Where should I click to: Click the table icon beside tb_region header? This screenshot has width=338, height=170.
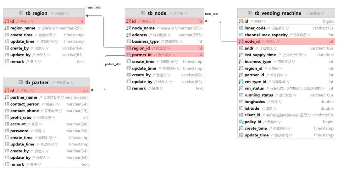(x=21, y=13)
